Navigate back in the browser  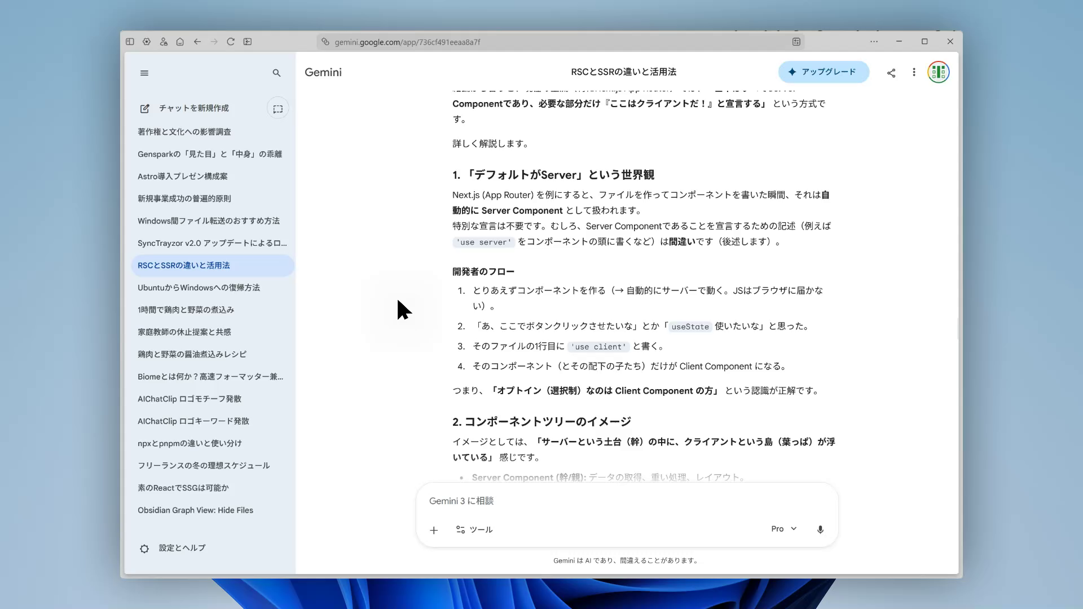tap(197, 42)
